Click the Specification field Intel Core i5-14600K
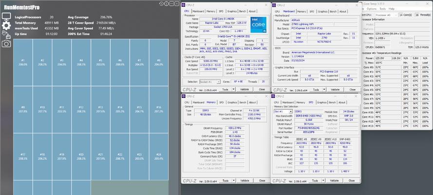The width and height of the screenshot is (433, 195). click(234, 37)
